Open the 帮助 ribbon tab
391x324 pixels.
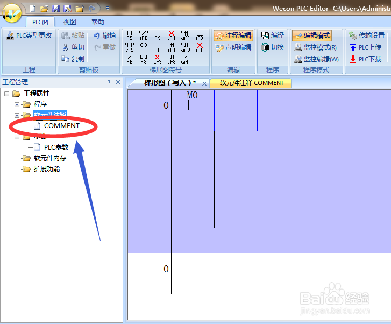(x=98, y=22)
